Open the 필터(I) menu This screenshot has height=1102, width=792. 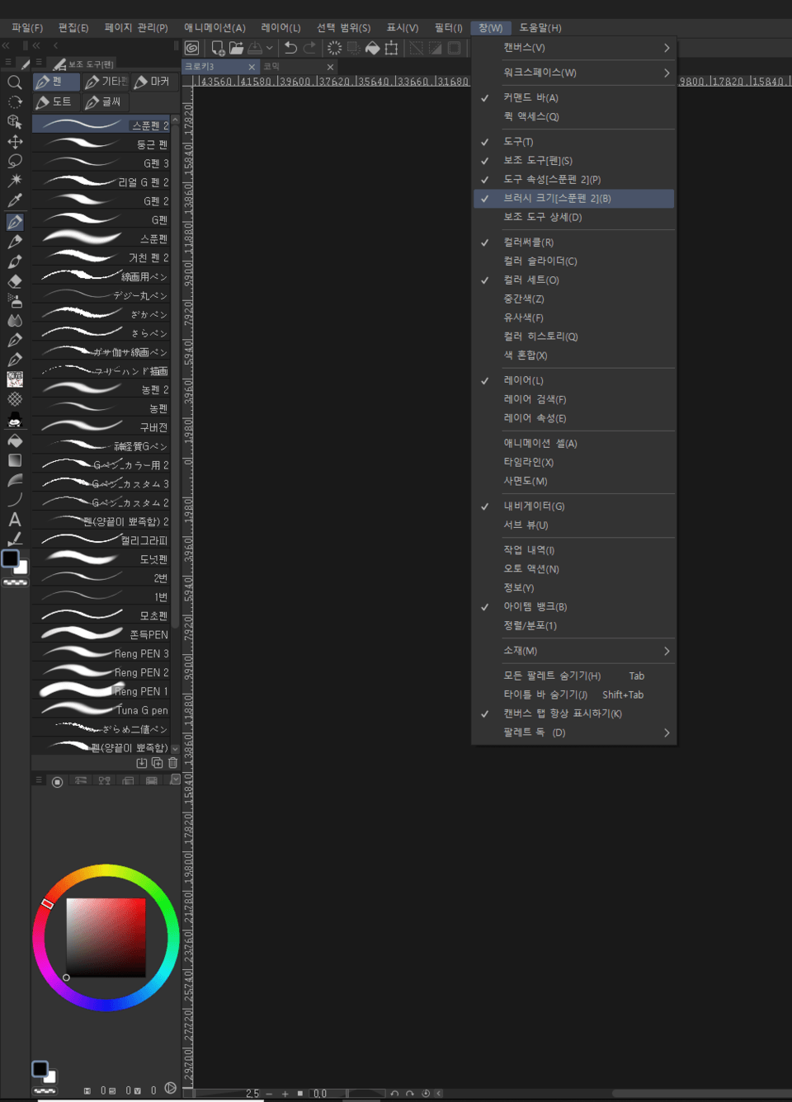[x=447, y=27]
